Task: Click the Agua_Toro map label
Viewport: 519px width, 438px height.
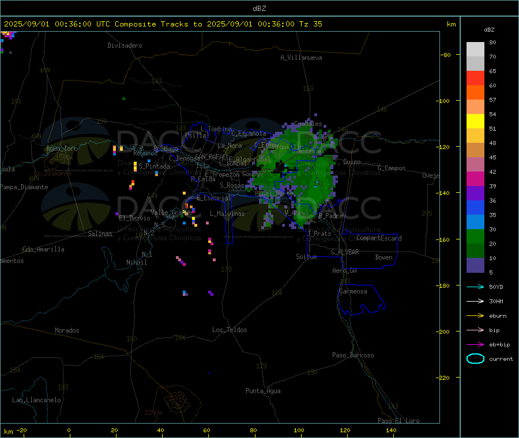Action: (x=62, y=148)
